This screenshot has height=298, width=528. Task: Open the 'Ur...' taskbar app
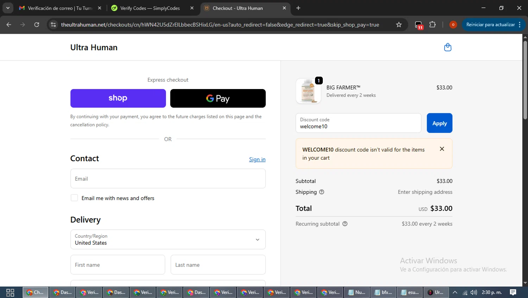pos(436,292)
